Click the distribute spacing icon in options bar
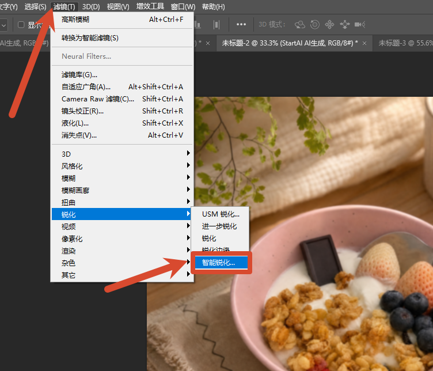This screenshot has width=433, height=371. coord(216,25)
